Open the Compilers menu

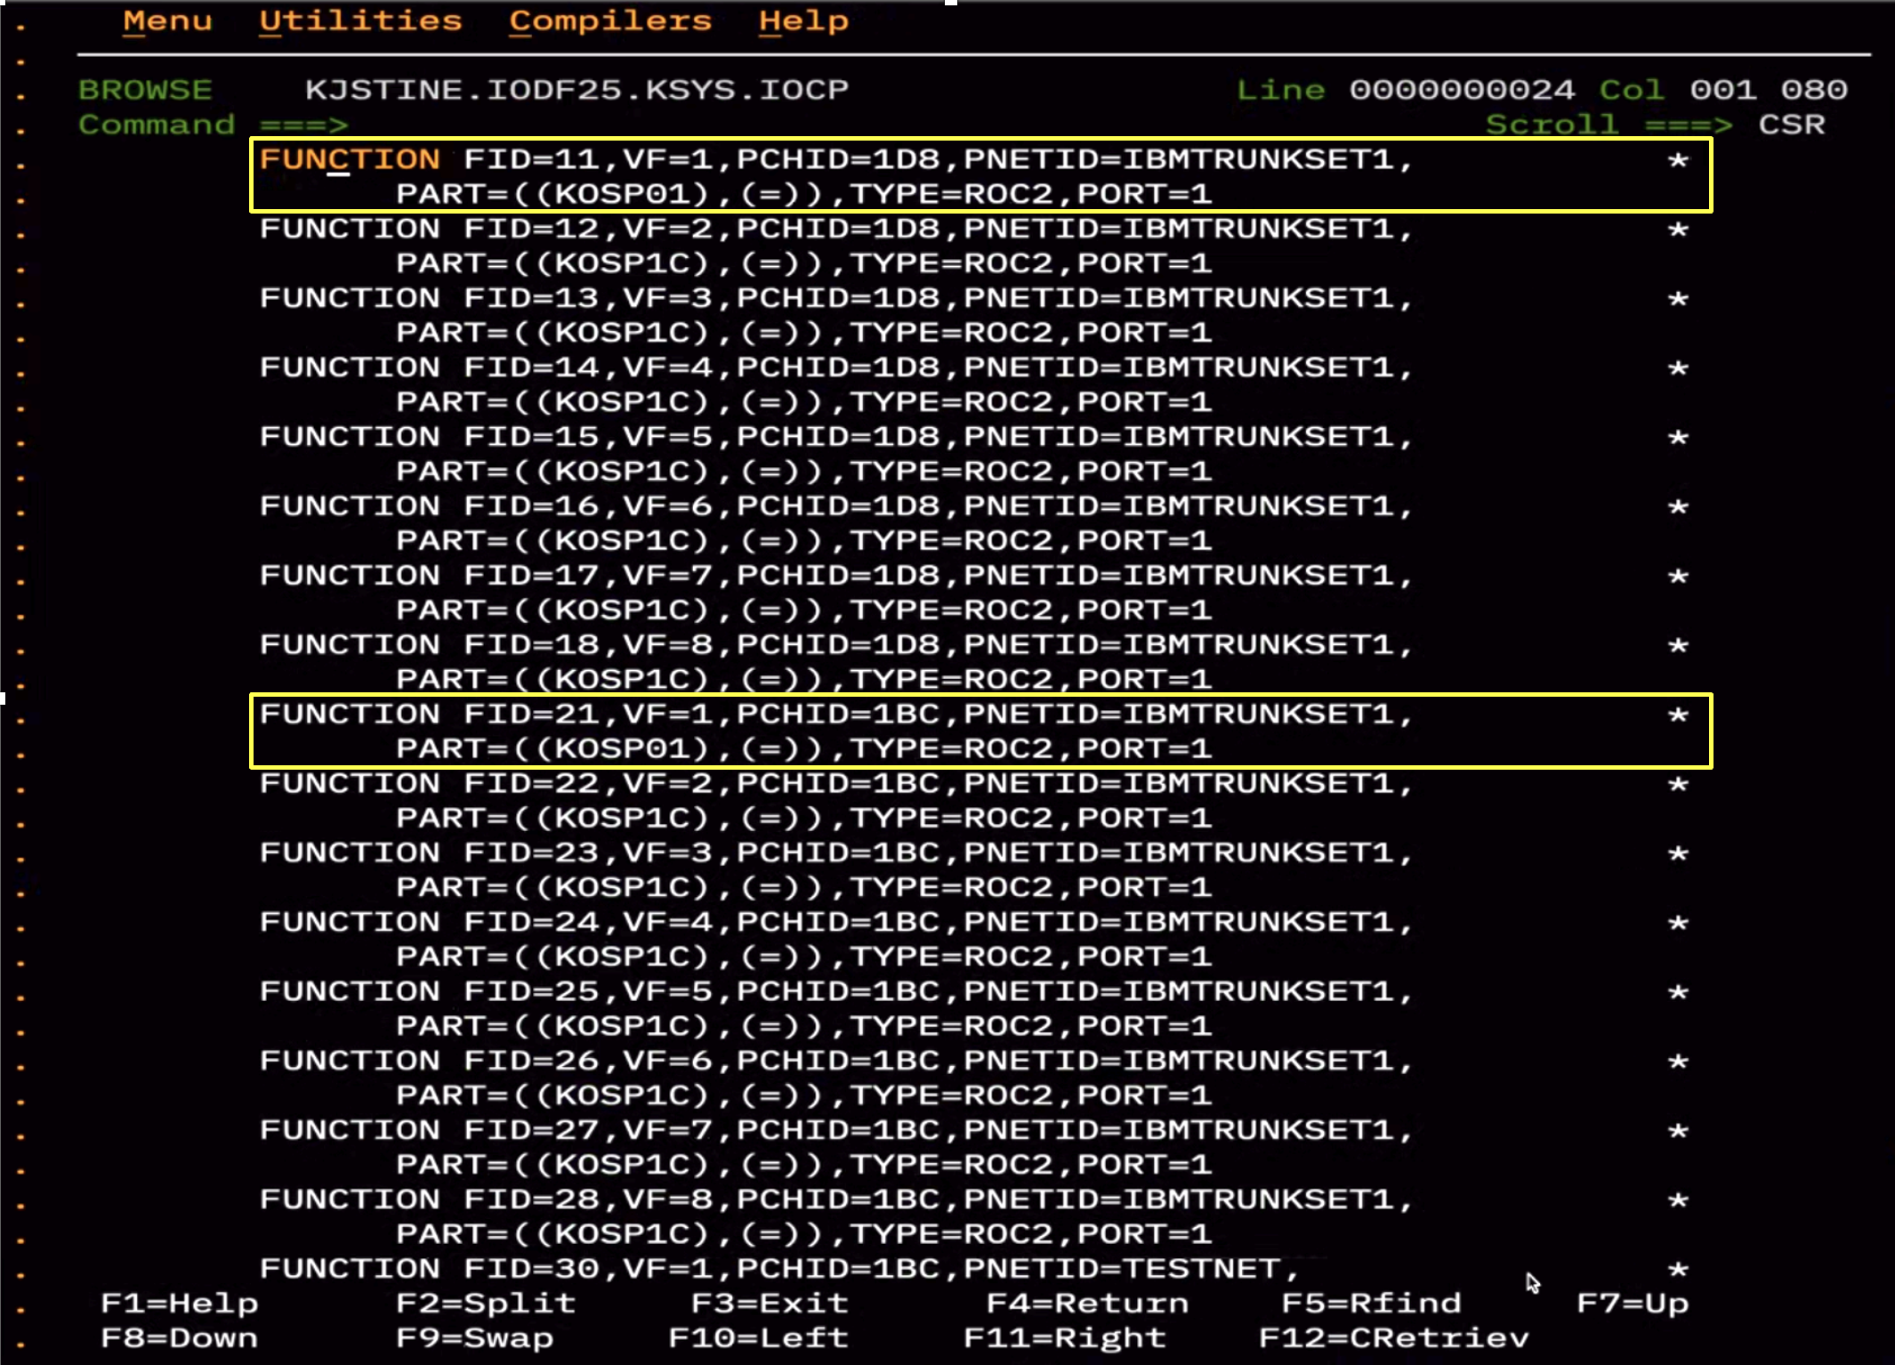coord(610,20)
